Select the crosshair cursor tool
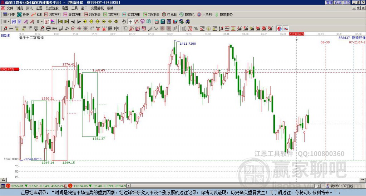The image size is (366, 196). [130, 21]
